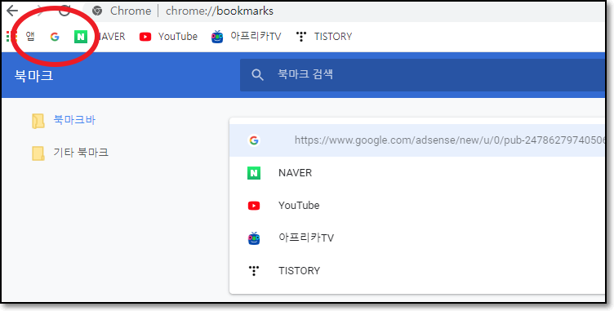Image resolution: width=614 pixels, height=311 pixels.
Task: Click the Google favicon in the list
Action: point(254,140)
